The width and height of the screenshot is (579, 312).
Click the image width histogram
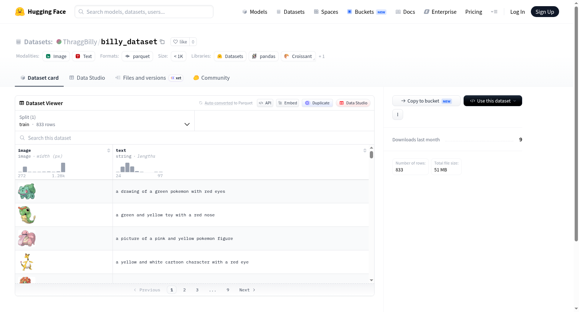click(42, 167)
